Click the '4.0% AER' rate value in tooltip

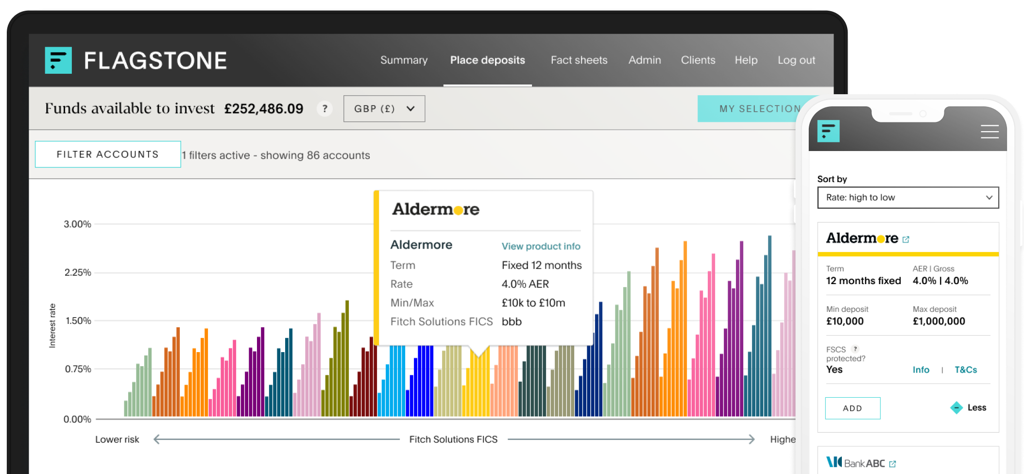pos(525,284)
